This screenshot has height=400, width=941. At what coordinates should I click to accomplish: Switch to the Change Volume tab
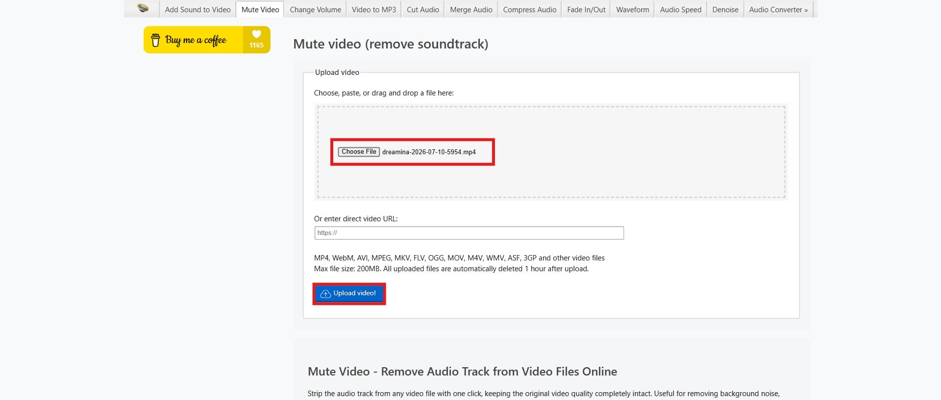(316, 9)
